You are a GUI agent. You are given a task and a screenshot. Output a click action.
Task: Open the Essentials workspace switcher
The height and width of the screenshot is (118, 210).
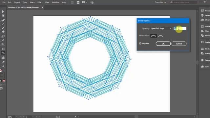160,2
